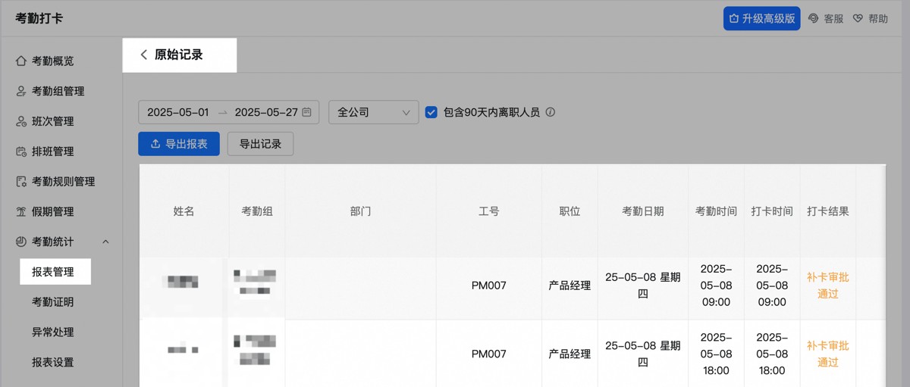Screen dimensions: 910x387
Task: Click the 排班管理 calendar icon
Action: point(21,151)
